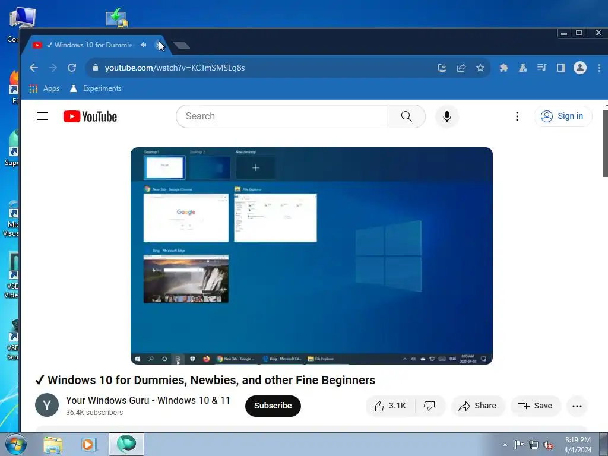Select the Windows 10 for Dummies tab
Screen dimensions: 608x456
[94, 45]
